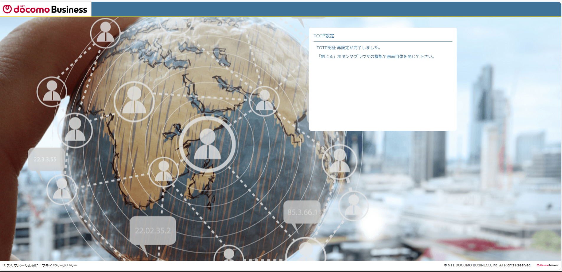562x272 pixels.
Task: Click the TOTP設定 heading
Action: point(324,36)
